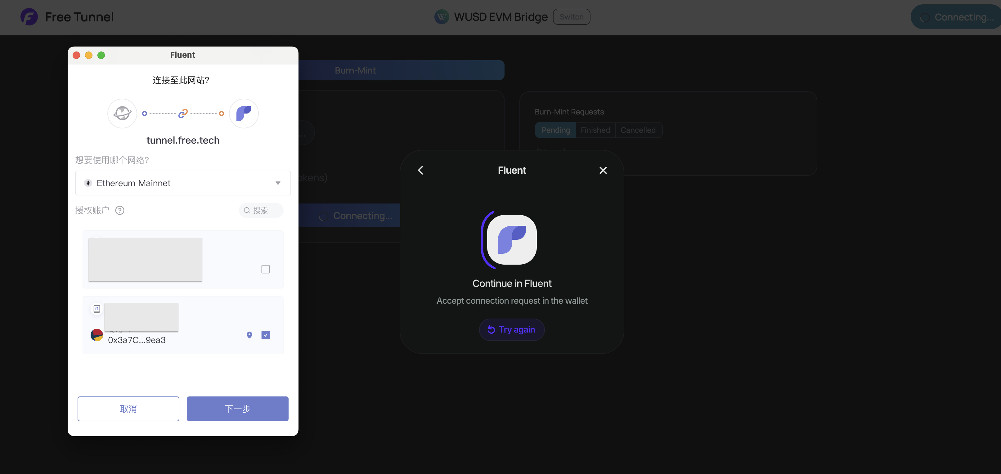Click the Burn-Mint Requests heading
Screen dimensions: 1001x474
569,112
